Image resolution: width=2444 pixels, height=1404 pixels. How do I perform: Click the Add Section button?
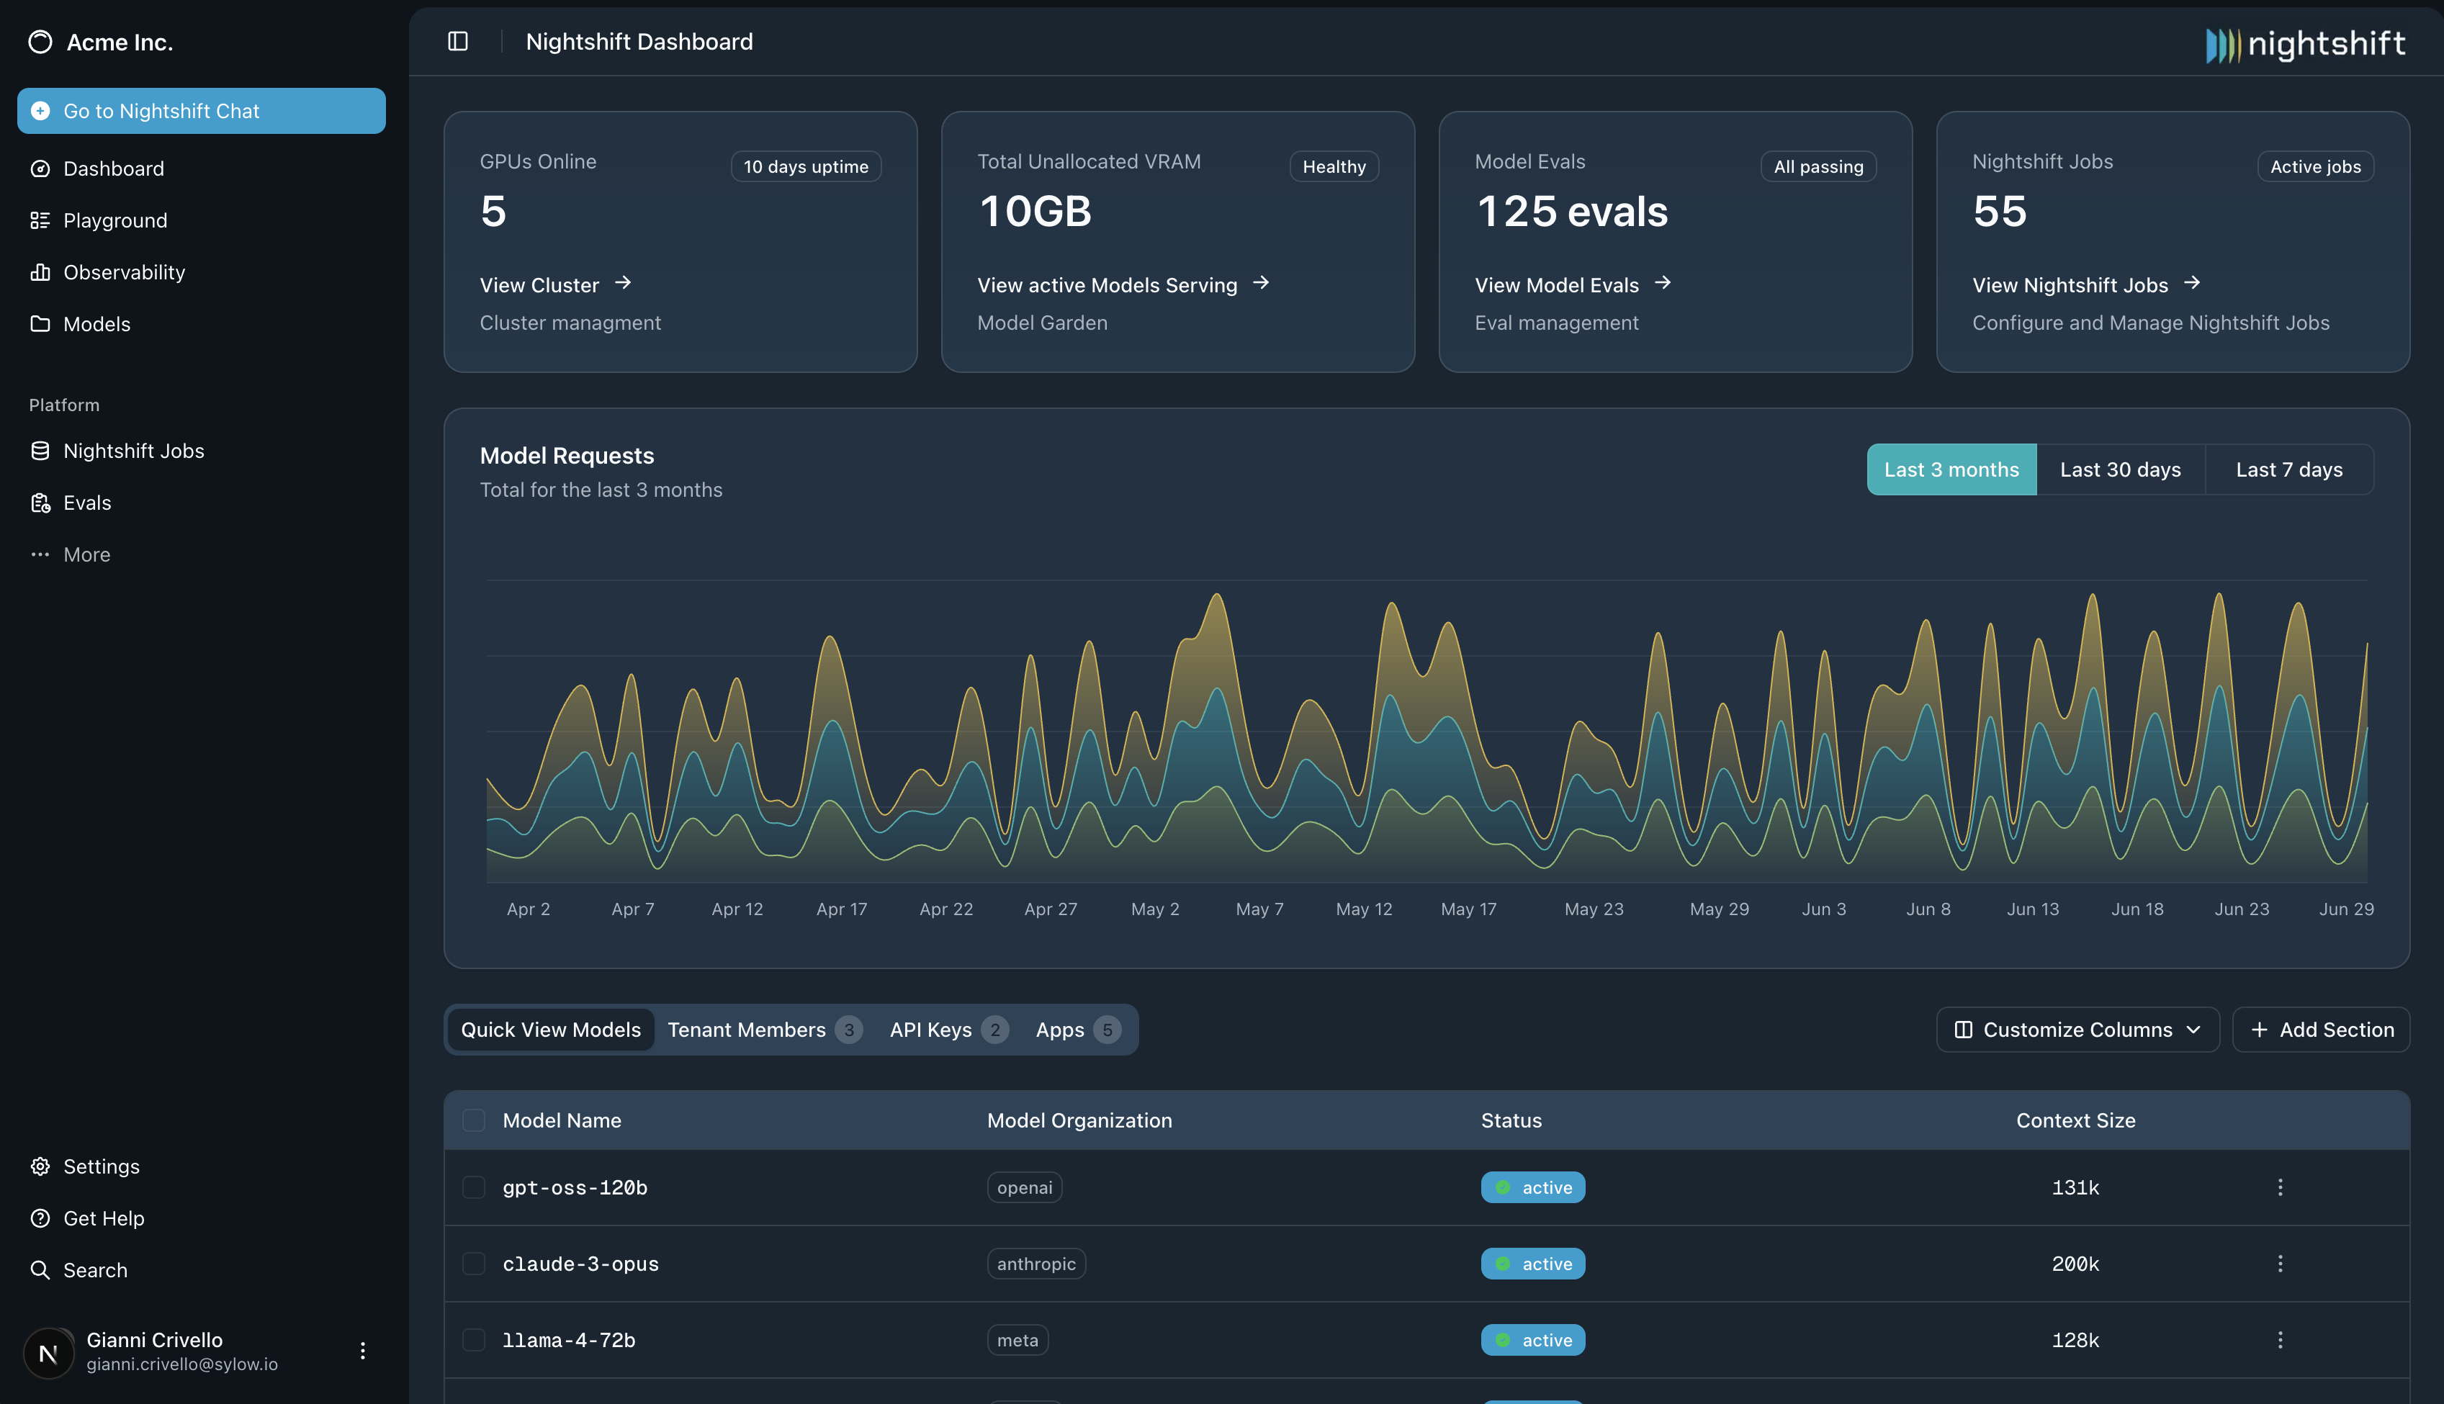pos(2321,1030)
